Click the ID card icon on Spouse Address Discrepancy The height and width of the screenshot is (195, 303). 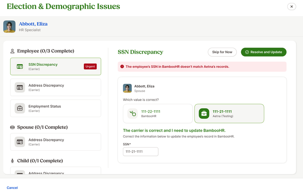pos(20,142)
